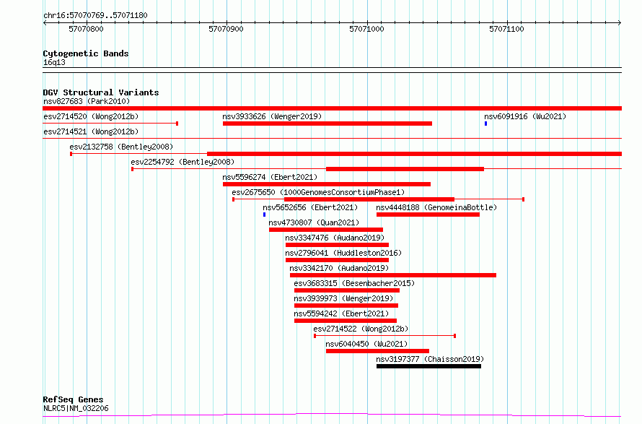Open the esv2714522 (Wong2012b) label
642x424 pixels.
(x=361, y=329)
